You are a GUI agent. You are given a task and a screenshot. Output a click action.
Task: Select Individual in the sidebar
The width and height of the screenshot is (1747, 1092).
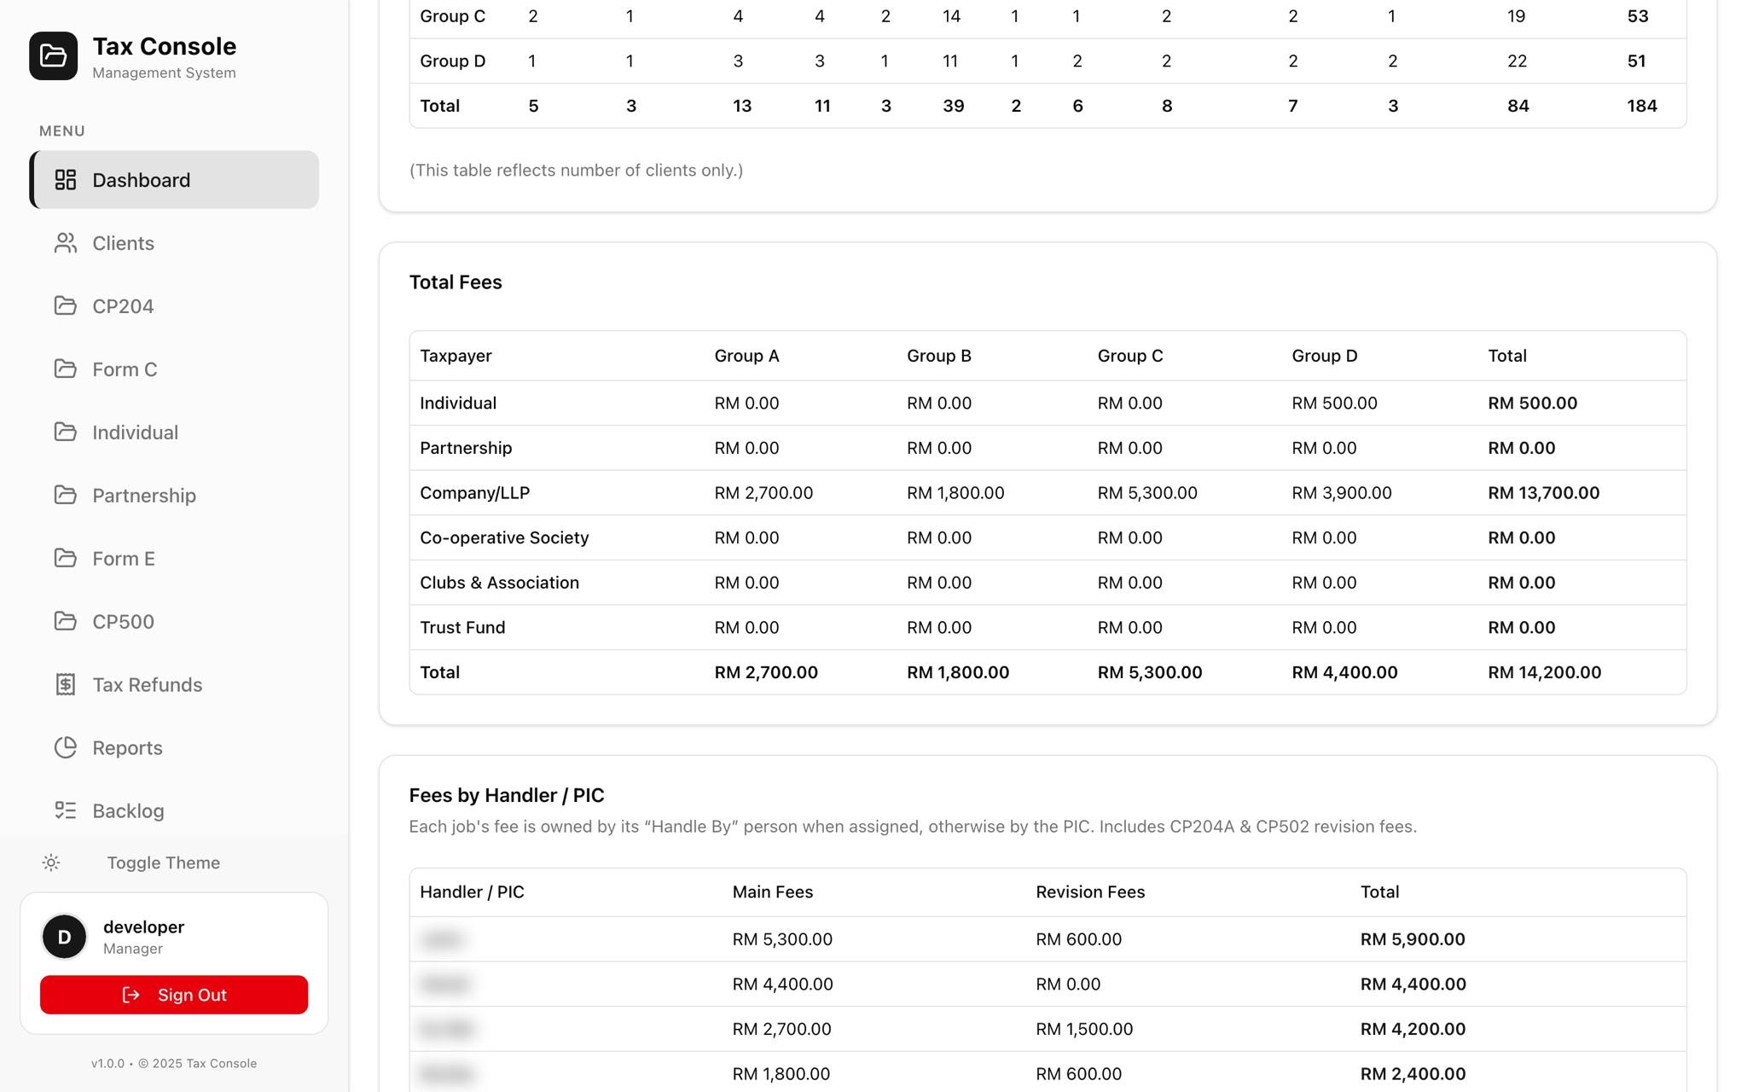tap(174, 433)
